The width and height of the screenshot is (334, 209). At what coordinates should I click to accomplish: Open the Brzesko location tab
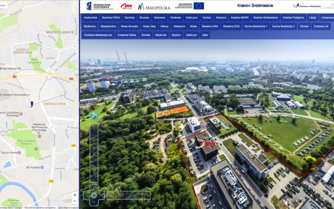tap(144, 18)
